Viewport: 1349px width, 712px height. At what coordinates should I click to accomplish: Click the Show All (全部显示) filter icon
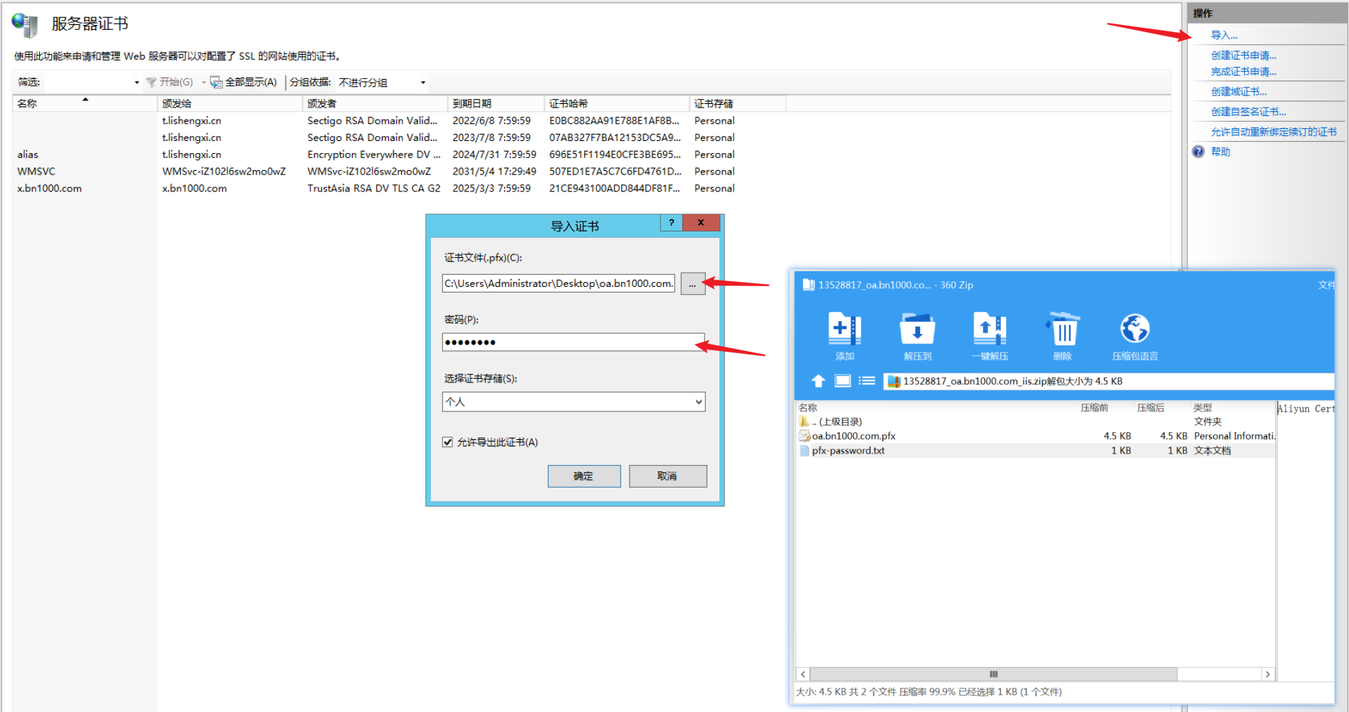point(217,83)
